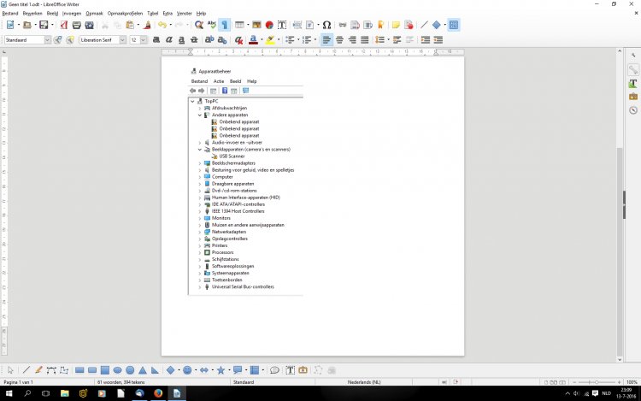Open the Liberation Serif font name dropdown

click(x=122, y=39)
